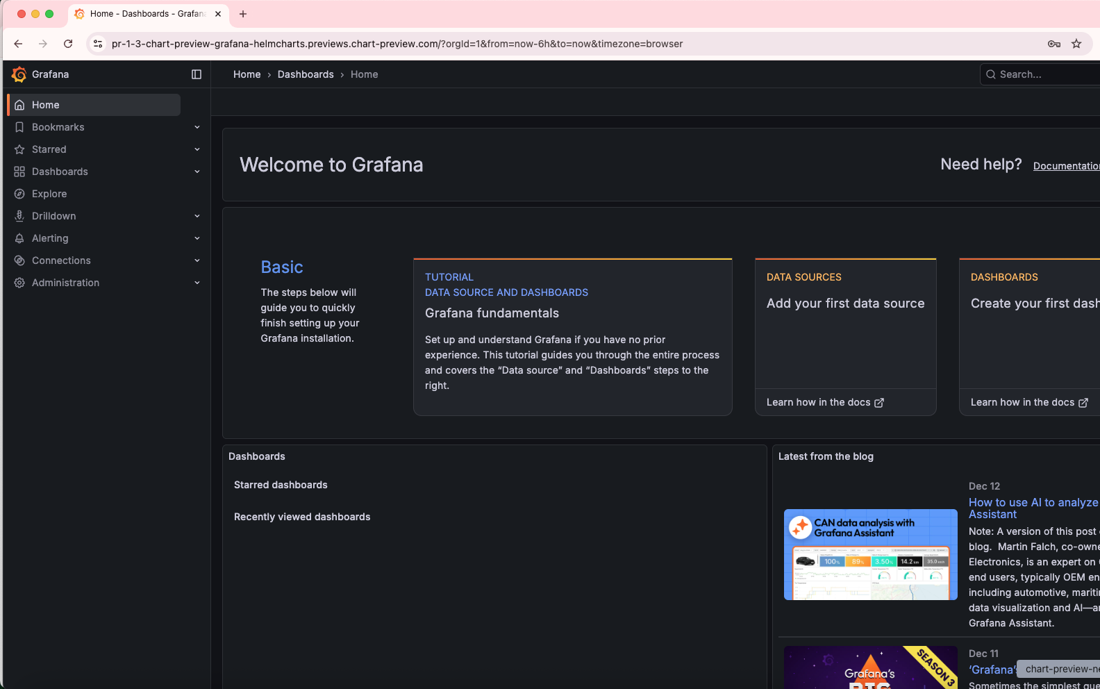Click the Latest from the blog title
Viewport: 1100px width, 689px height.
tap(826, 456)
